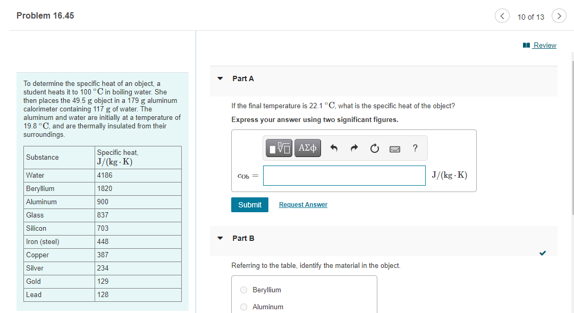Click the Lead table cell

pos(60,295)
